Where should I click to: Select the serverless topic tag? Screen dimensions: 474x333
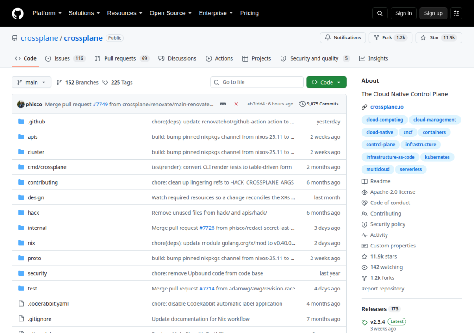tap(411, 170)
